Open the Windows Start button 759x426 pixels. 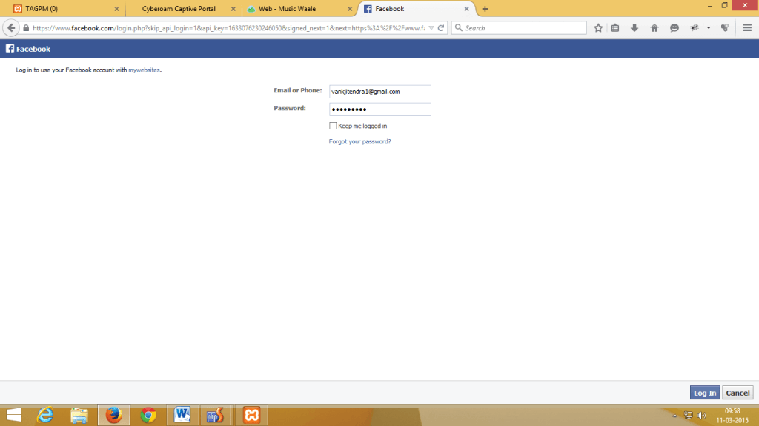pyautogui.click(x=14, y=415)
